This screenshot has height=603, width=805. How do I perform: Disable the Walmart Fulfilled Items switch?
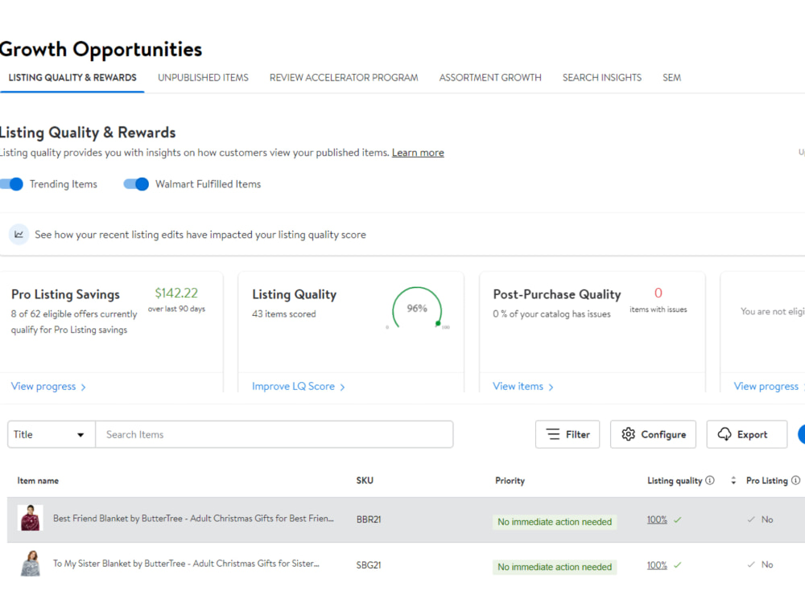(136, 184)
